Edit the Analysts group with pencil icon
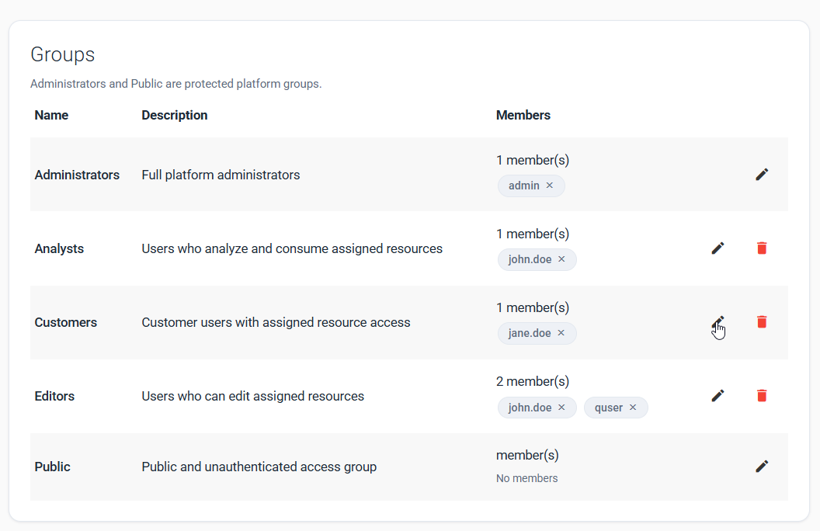Image resolution: width=820 pixels, height=531 pixels. click(718, 248)
